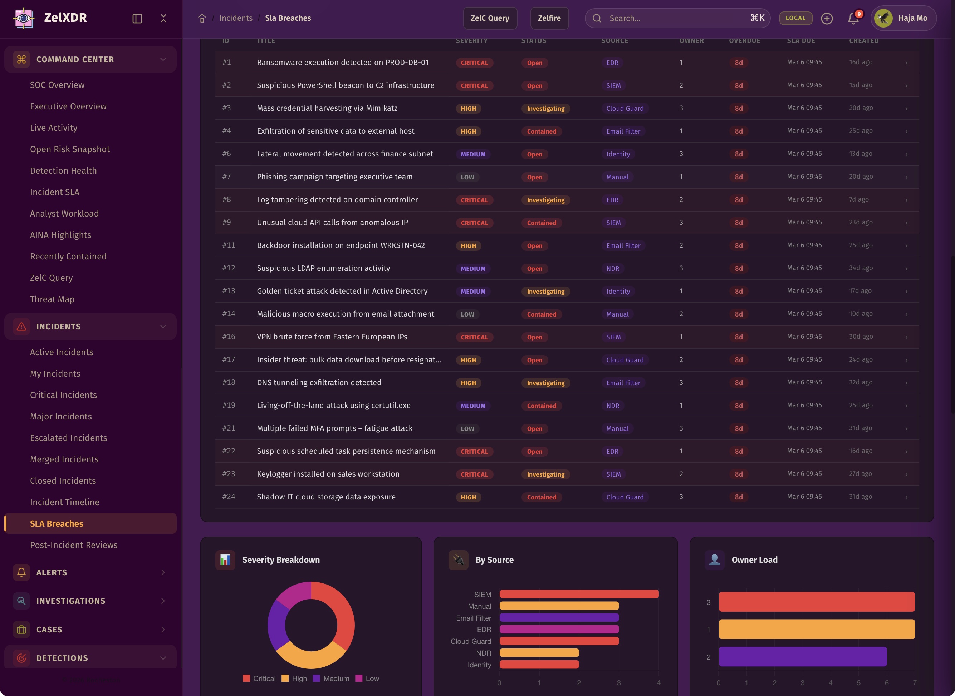Open notifications bell with 9 badge
The image size is (955, 696).
coord(853,18)
